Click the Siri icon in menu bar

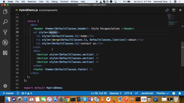tap(175, 1)
